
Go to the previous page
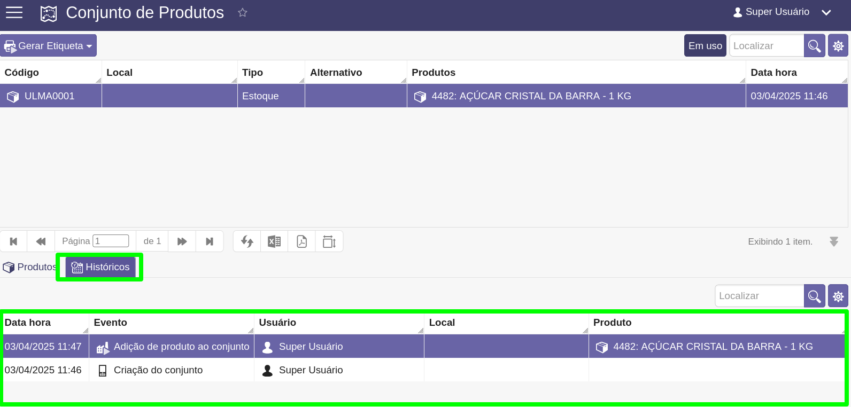(41, 241)
